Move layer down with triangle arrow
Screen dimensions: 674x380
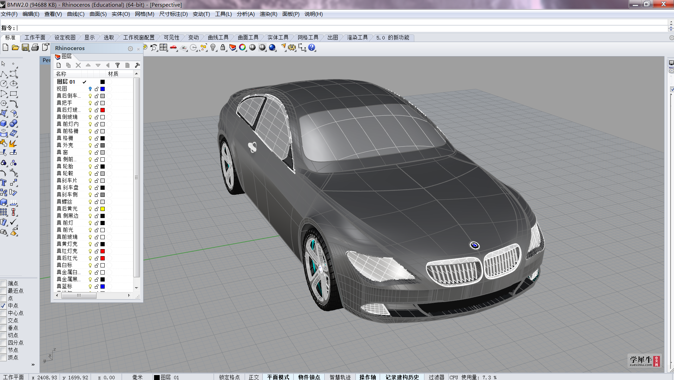pos(98,65)
